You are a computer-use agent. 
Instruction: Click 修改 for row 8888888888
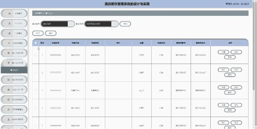point(236,52)
